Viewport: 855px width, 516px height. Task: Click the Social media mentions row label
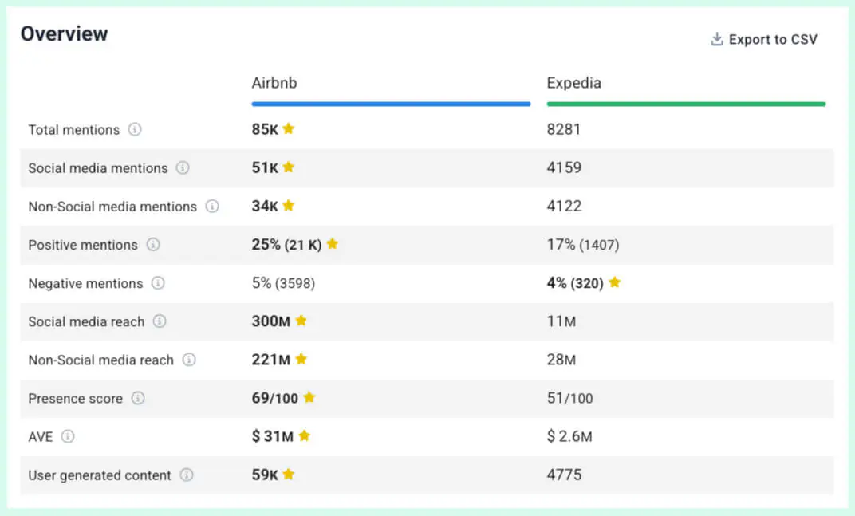point(97,168)
